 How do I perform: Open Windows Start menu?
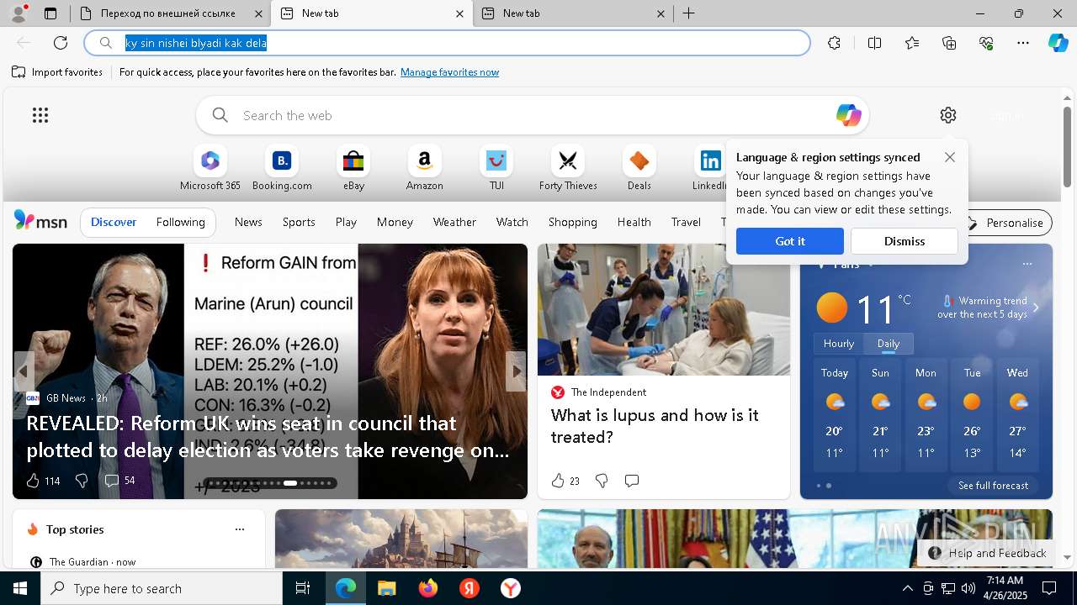point(20,588)
